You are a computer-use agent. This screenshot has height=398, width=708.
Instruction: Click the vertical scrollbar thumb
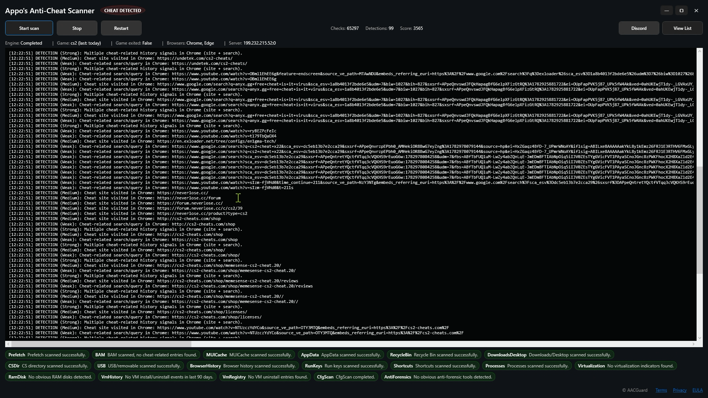click(x=700, y=220)
